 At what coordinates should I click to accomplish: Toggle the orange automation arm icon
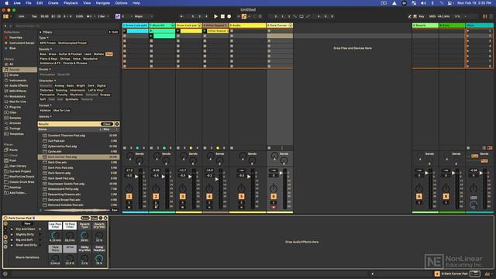point(244,16)
